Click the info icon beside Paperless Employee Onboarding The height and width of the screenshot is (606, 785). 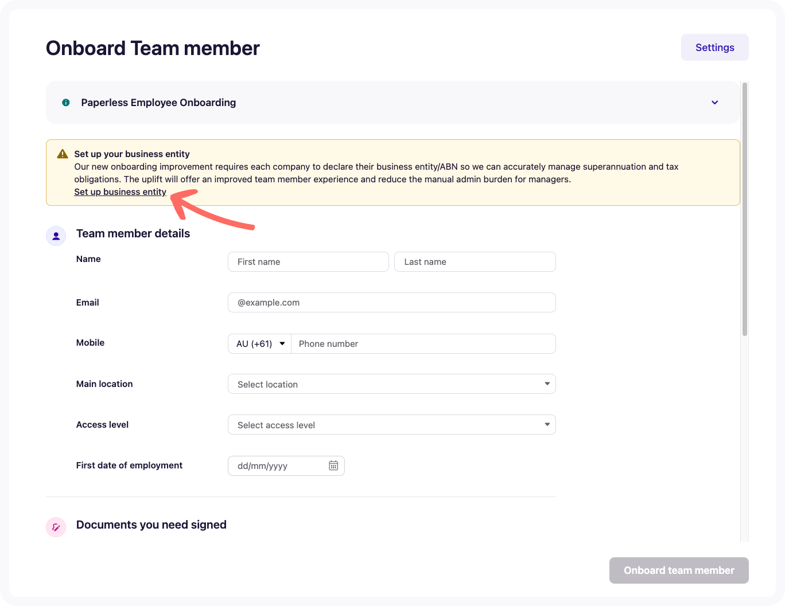pyautogui.click(x=65, y=102)
